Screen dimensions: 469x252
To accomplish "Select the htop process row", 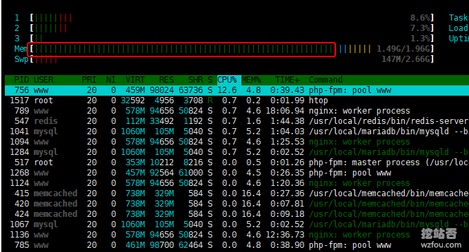I will (237, 101).
